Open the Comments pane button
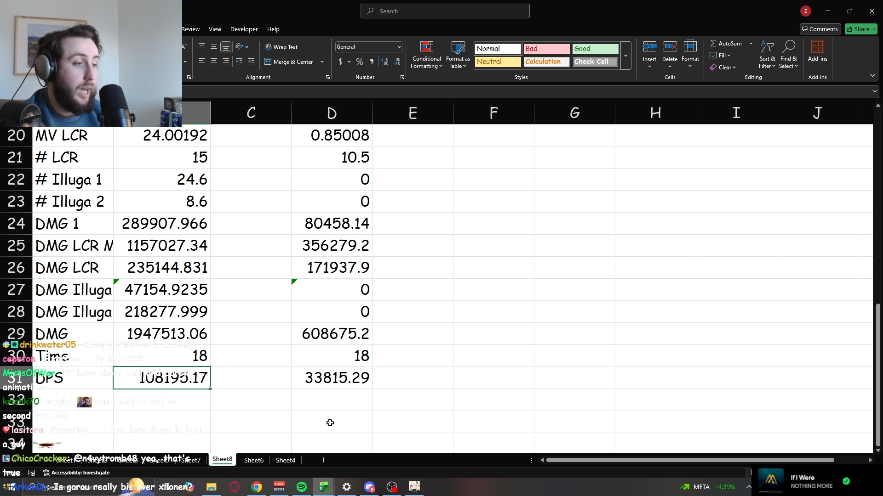The image size is (883, 496). (x=820, y=29)
